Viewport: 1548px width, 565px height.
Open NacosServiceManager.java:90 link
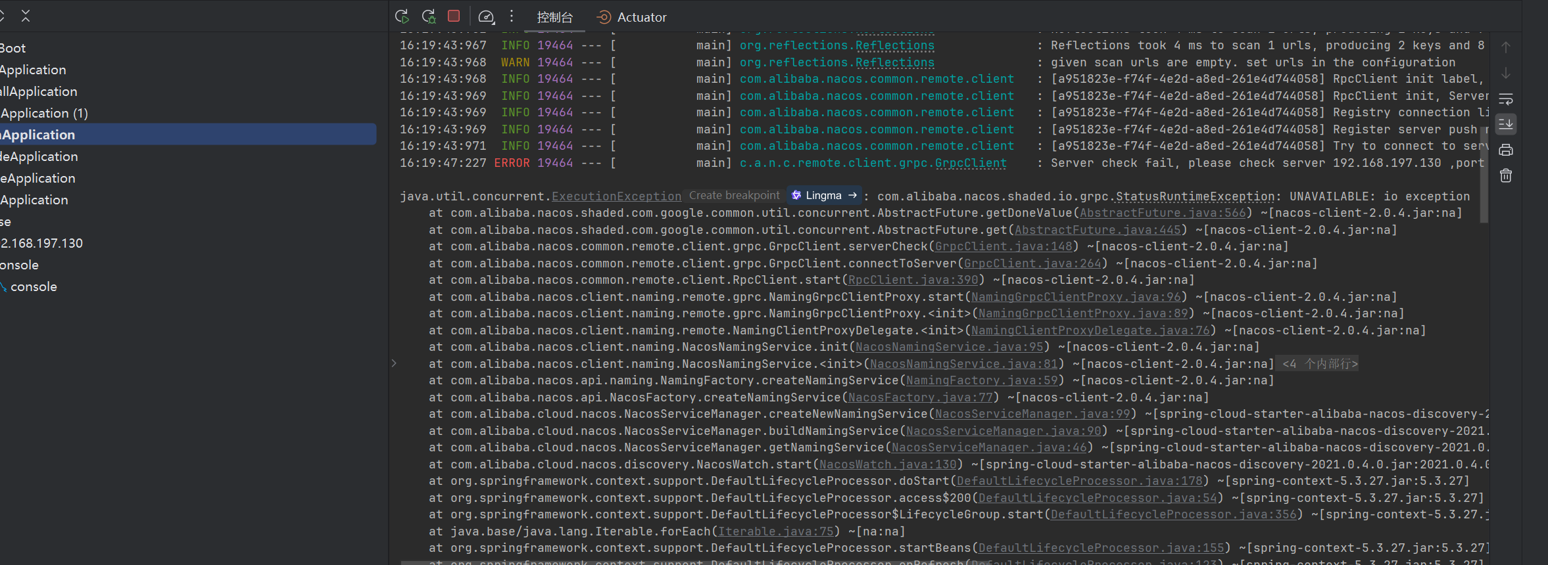[x=1004, y=431]
